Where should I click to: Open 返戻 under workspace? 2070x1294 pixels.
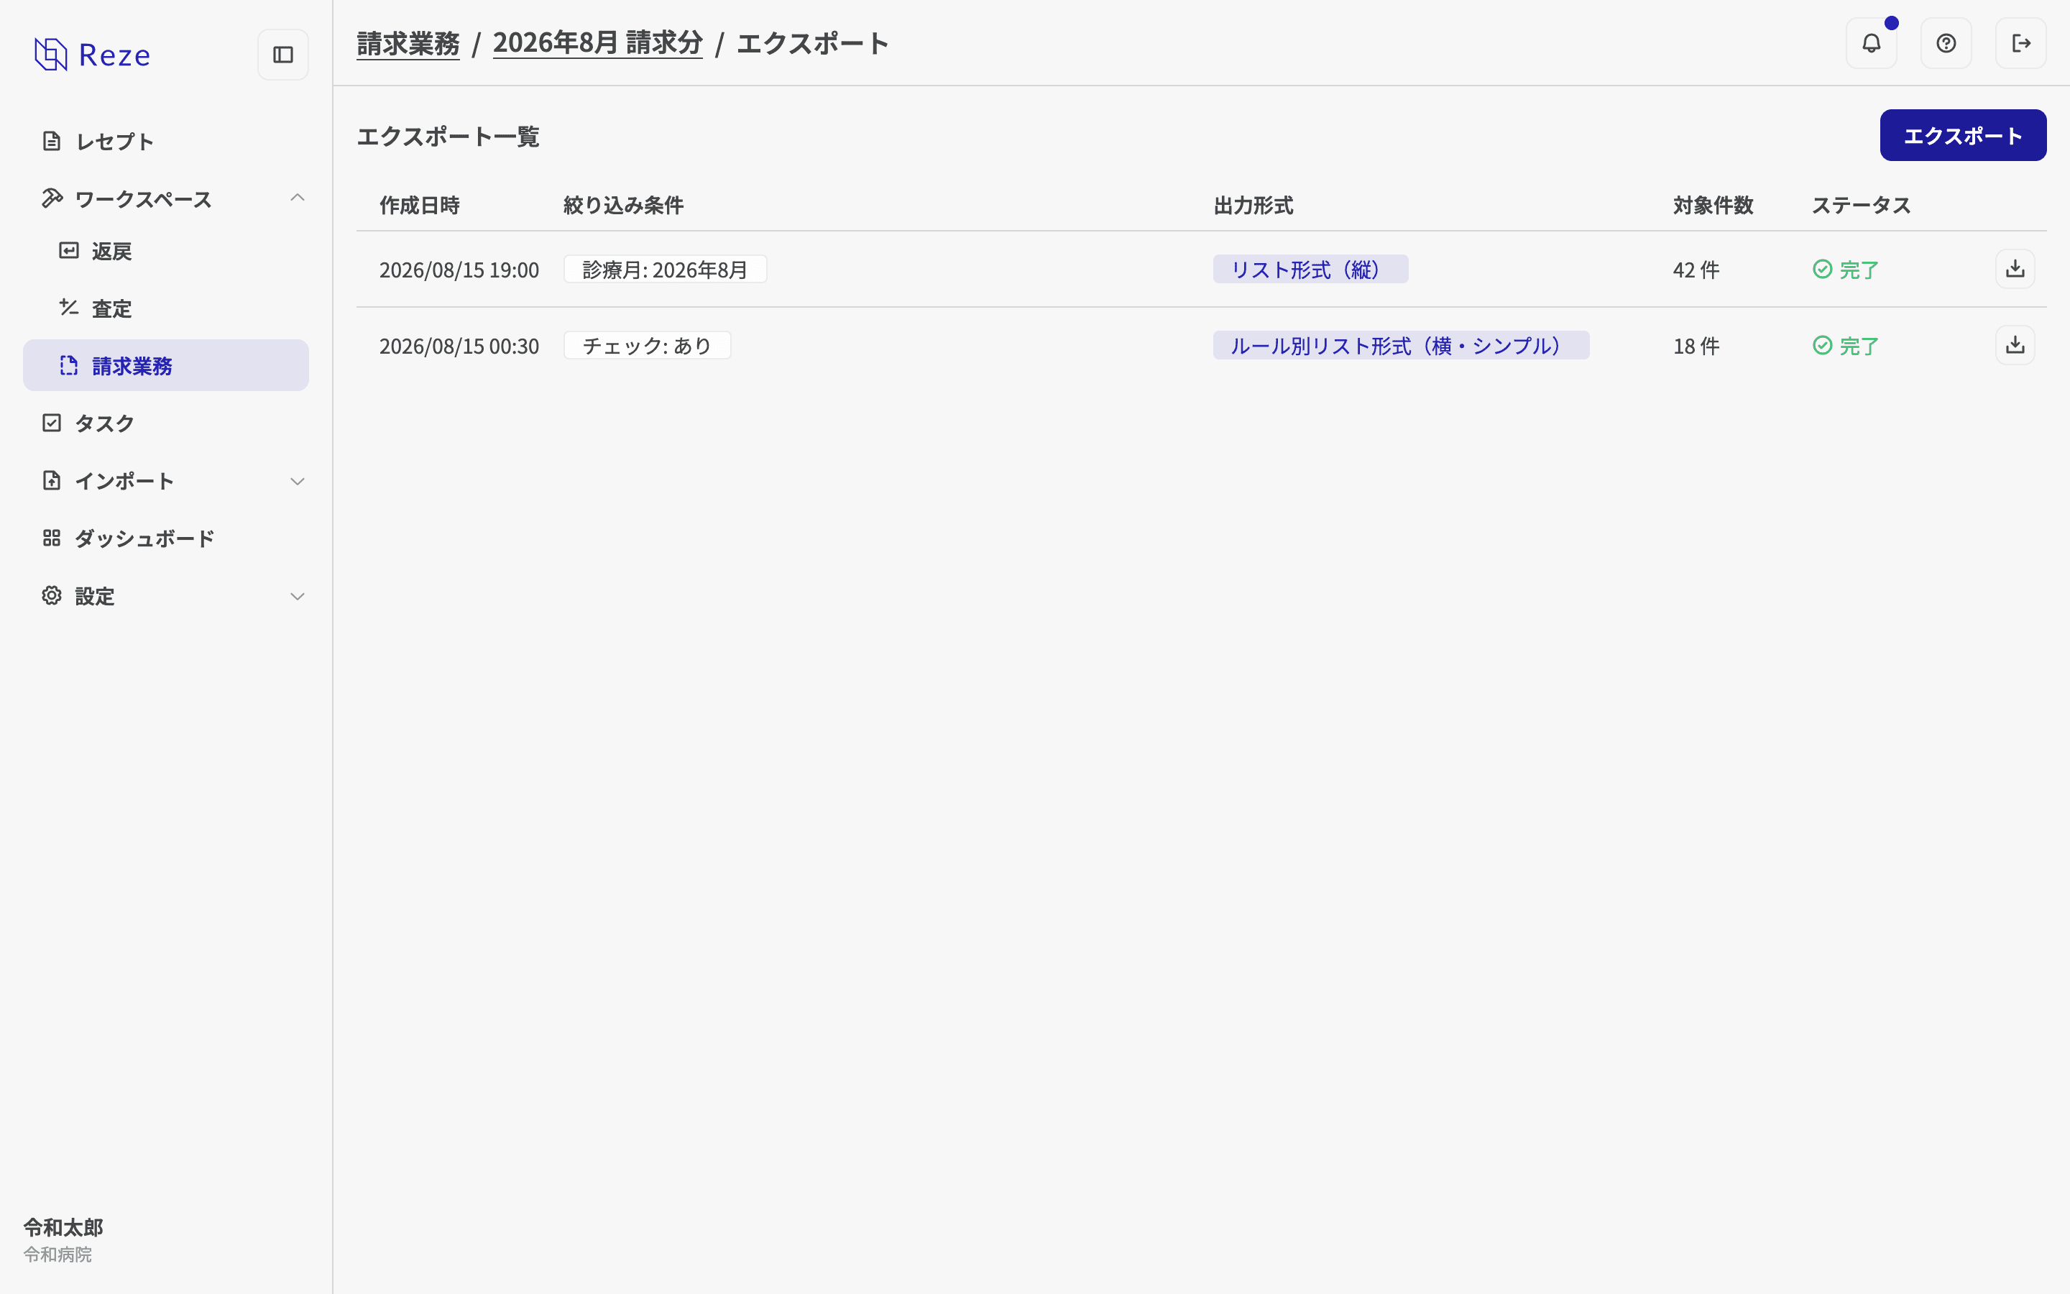[166, 251]
